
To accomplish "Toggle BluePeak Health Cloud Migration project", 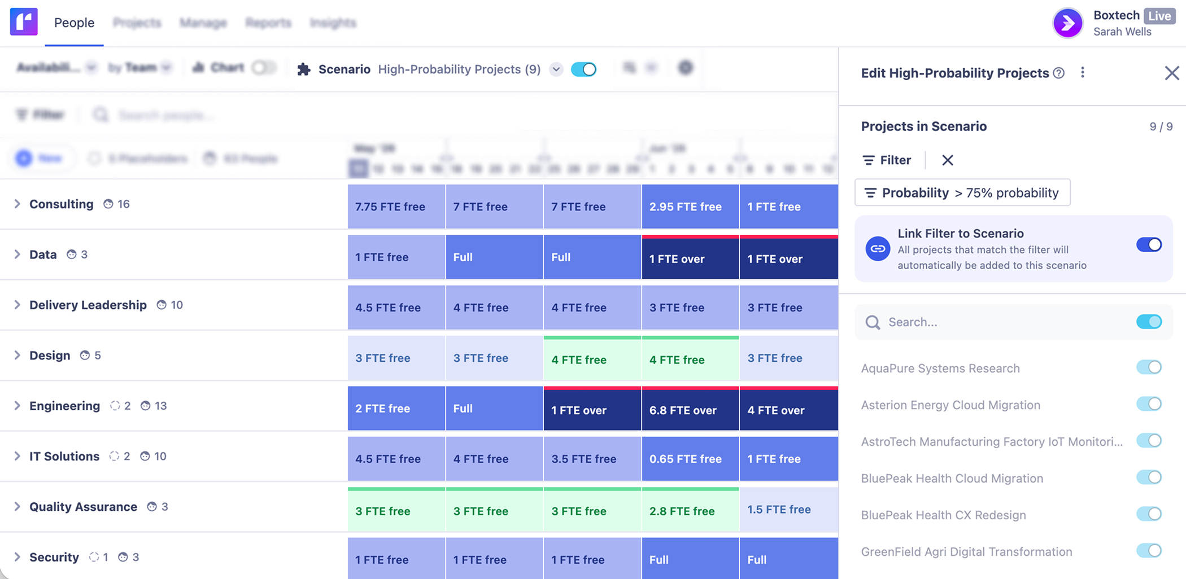I will (1149, 477).
